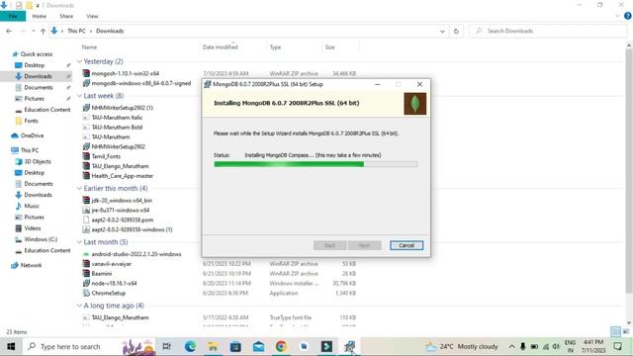Switch to the Home ribbon tab
The width and height of the screenshot is (633, 356).
click(40, 16)
